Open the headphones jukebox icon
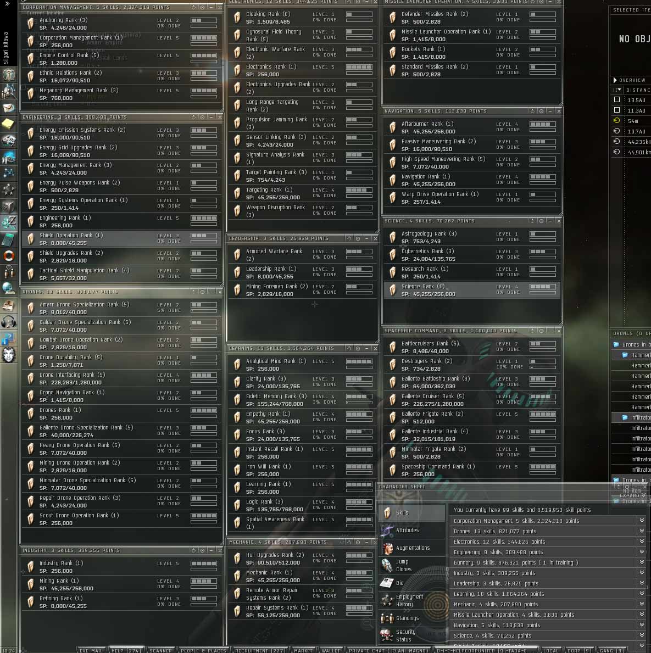 tap(9, 321)
